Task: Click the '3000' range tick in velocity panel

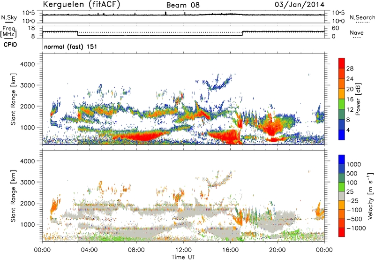Action: pos(27,182)
